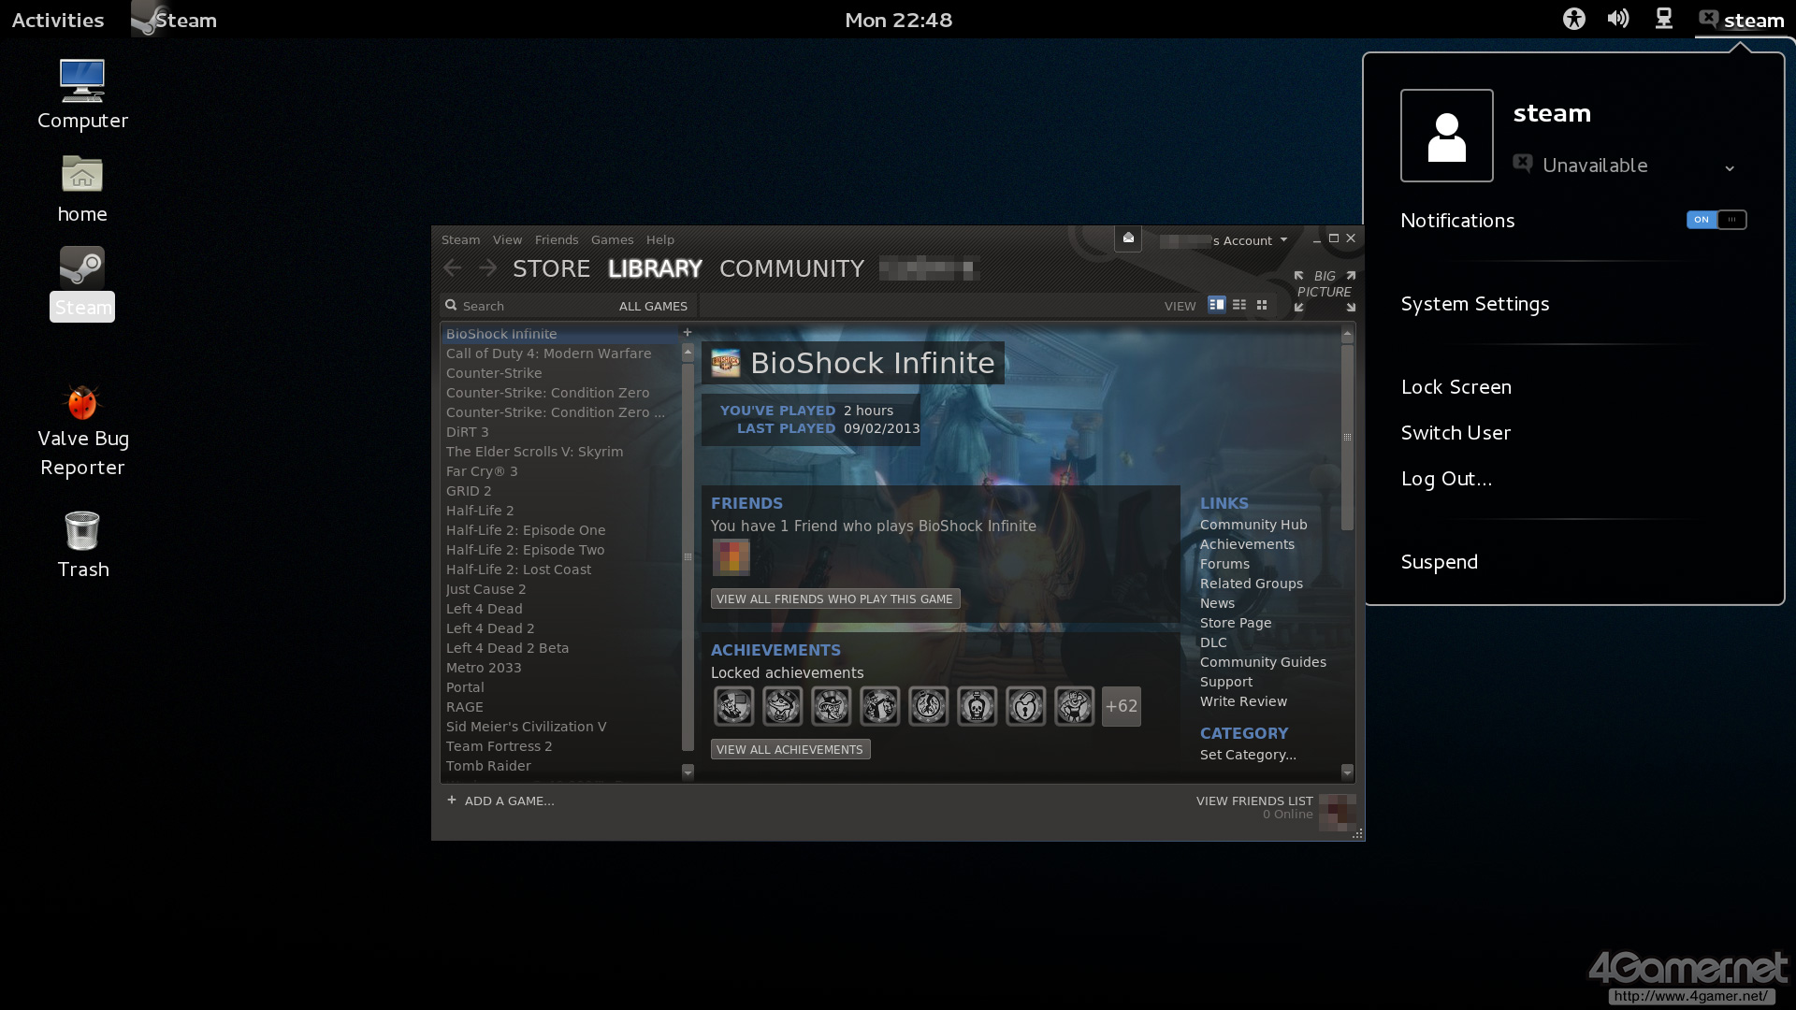Switch to list view mode icon
Image resolution: width=1796 pixels, height=1010 pixels.
coord(1239,305)
